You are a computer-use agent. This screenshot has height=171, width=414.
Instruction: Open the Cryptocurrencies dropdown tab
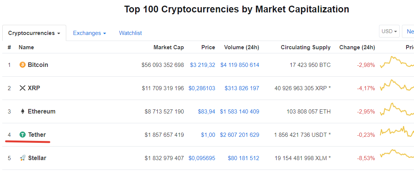coord(34,33)
